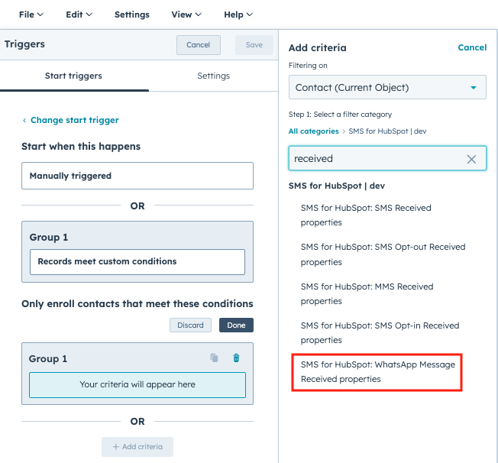This screenshot has width=498, height=463.
Task: Select Records meet custom conditions box
Action: 137,261
